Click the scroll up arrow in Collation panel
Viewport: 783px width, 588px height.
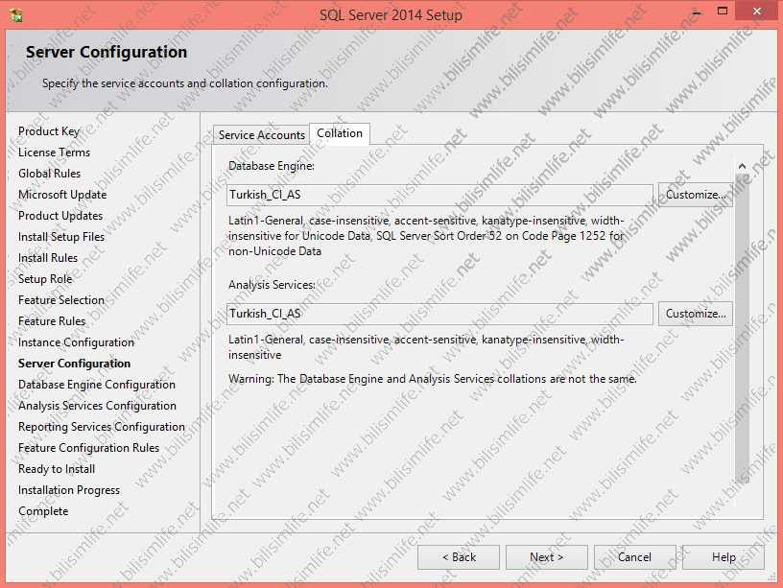(742, 166)
